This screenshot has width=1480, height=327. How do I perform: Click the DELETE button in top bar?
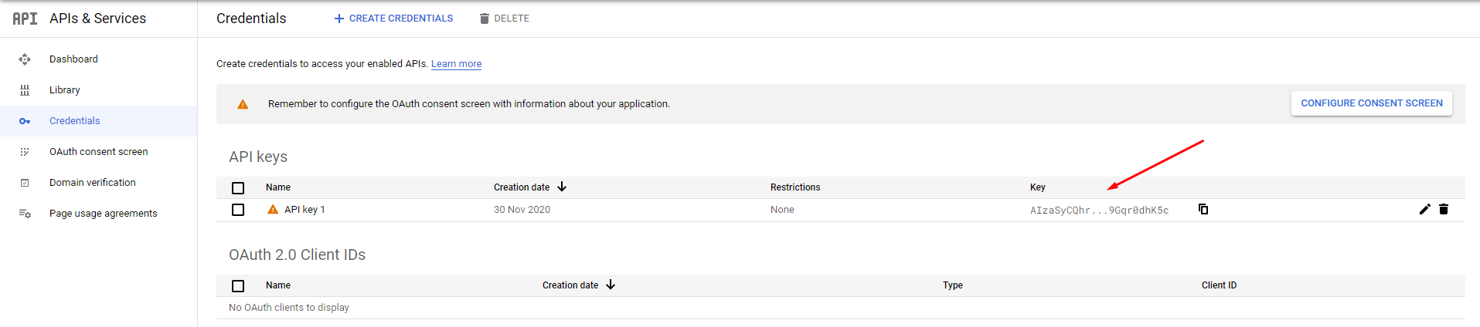coord(504,19)
